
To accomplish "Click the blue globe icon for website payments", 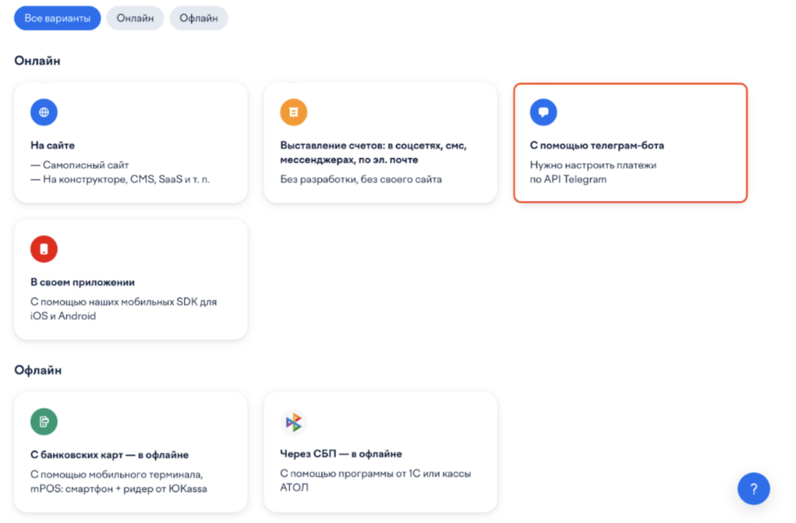I will pos(44,112).
